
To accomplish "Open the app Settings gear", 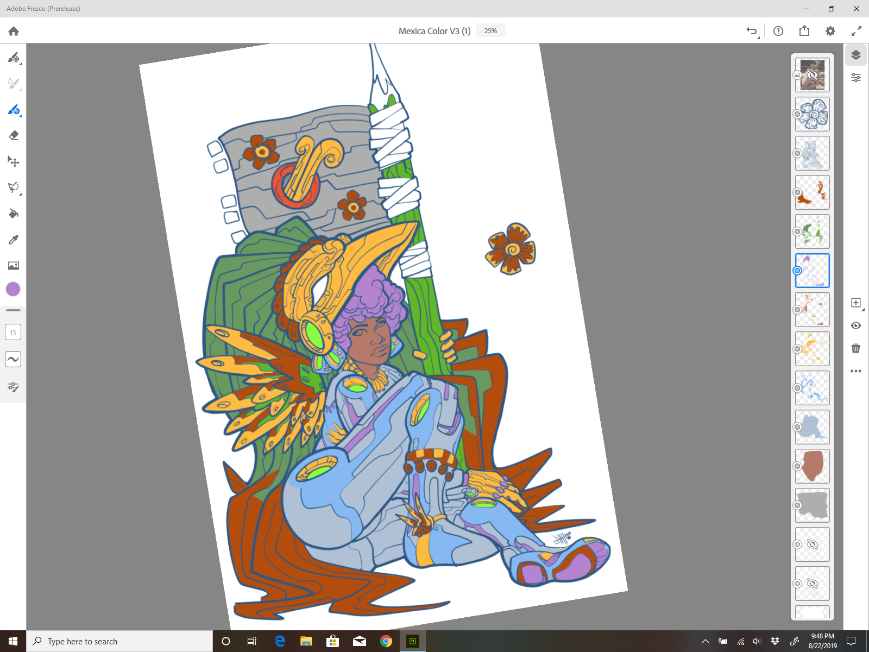I will [x=830, y=31].
